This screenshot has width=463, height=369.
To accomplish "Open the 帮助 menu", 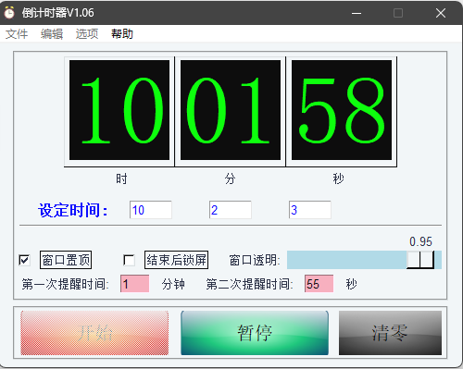I will [x=122, y=34].
